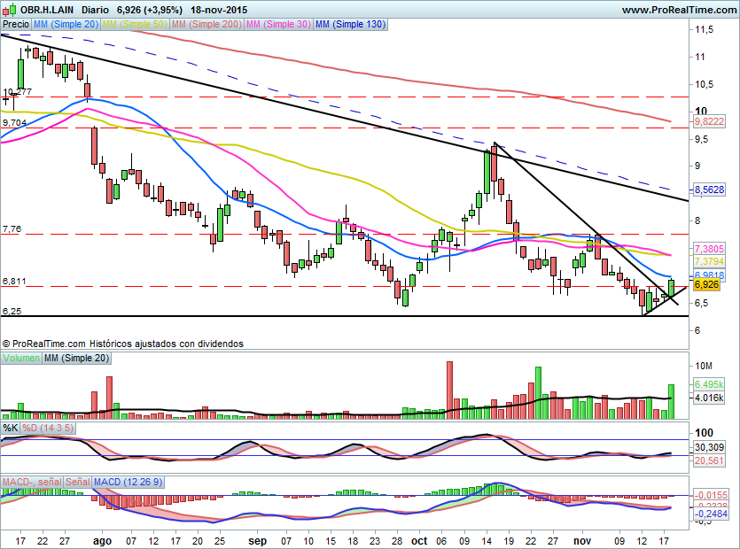The height and width of the screenshot is (549, 740).
Task: Click the MM (Simple 50) label
Action: [x=136, y=25]
